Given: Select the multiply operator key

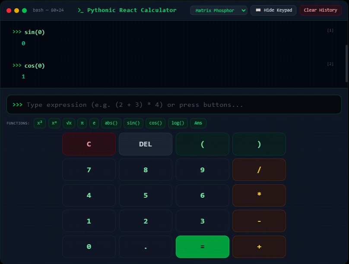Looking at the screenshot, I should tap(259, 195).
